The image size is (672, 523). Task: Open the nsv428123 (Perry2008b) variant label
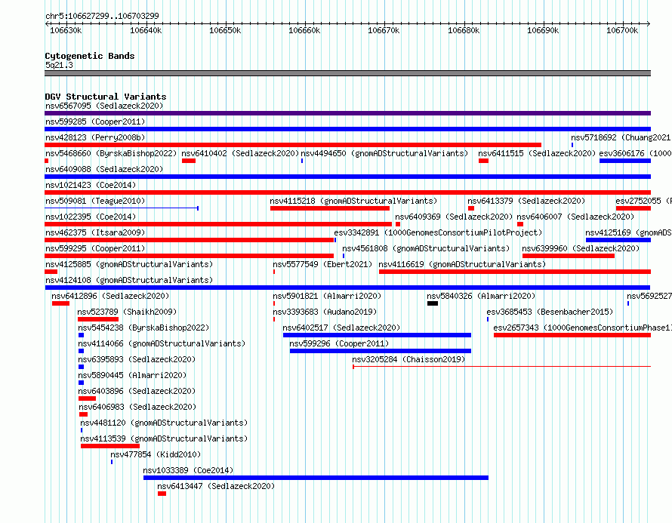95,137
